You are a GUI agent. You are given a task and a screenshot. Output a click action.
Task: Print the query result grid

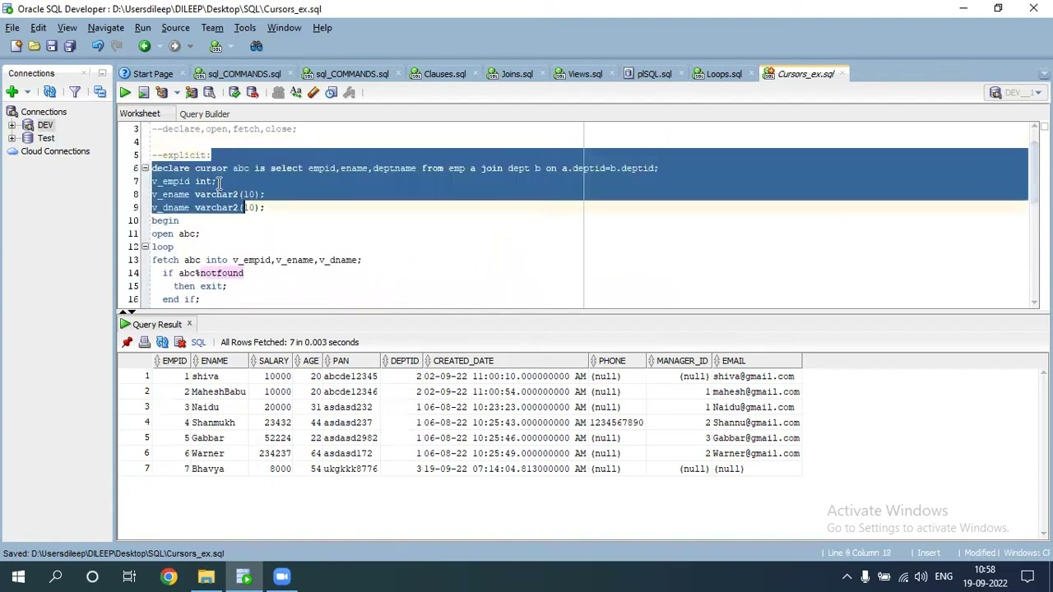click(145, 342)
